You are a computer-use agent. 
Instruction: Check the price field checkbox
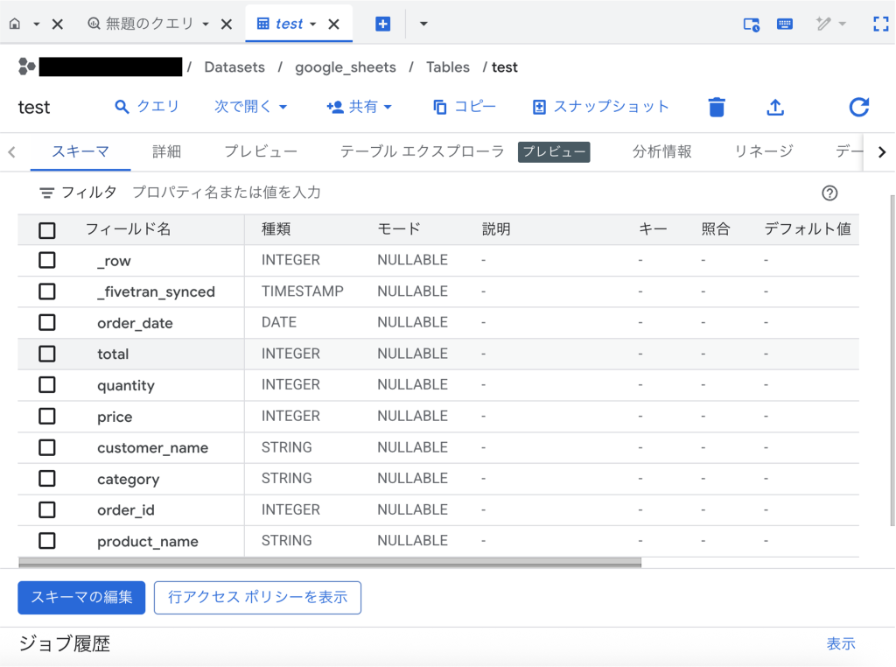coord(46,416)
